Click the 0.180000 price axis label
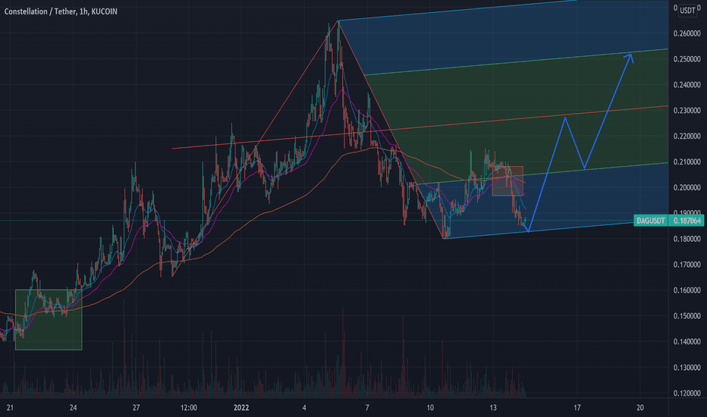Screen dimensions: 707x417 pos(687,239)
